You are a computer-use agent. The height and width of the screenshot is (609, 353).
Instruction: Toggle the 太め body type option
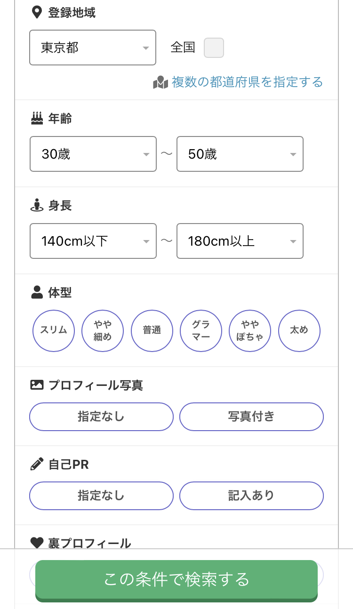coord(299,330)
